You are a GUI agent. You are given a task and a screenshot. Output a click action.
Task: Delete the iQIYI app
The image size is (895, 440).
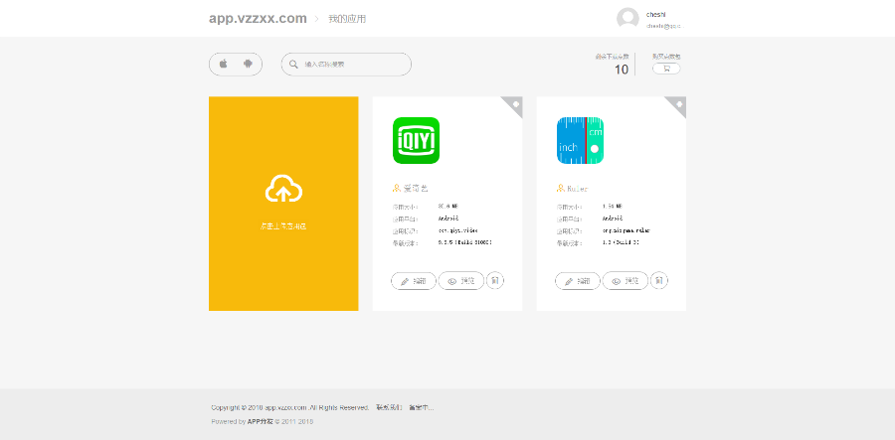tap(495, 280)
